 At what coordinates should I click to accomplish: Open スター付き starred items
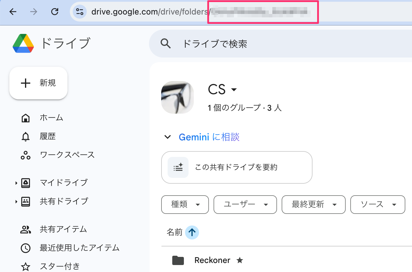[x=26, y=266]
